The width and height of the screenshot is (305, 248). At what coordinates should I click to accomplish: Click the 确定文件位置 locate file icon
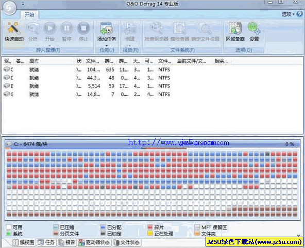[x=205, y=28]
